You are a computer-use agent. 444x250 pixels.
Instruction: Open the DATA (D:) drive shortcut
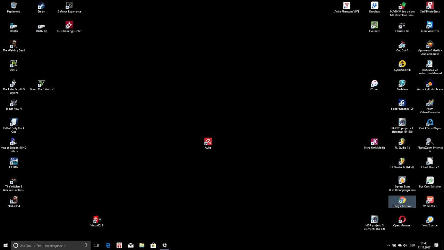click(x=41, y=27)
